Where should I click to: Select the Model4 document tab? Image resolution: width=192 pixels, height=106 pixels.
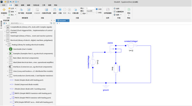(63, 21)
